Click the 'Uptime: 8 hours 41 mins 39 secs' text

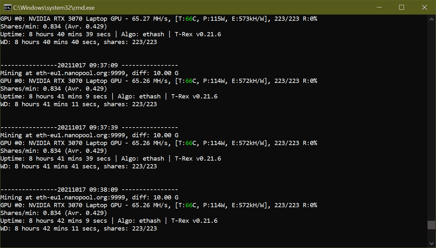click(55, 159)
